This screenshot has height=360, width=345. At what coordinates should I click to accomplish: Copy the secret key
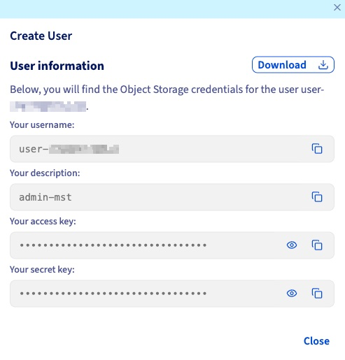click(317, 294)
